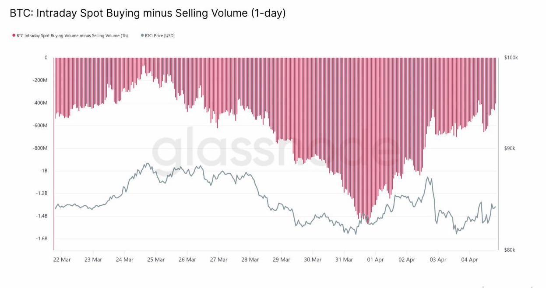Click the $100k price axis label
The image size is (546, 288).
[x=511, y=57]
